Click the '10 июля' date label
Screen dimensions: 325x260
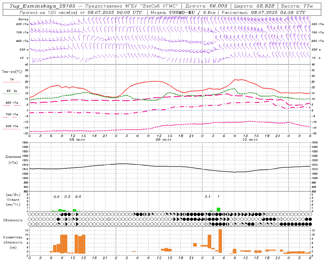250,140
